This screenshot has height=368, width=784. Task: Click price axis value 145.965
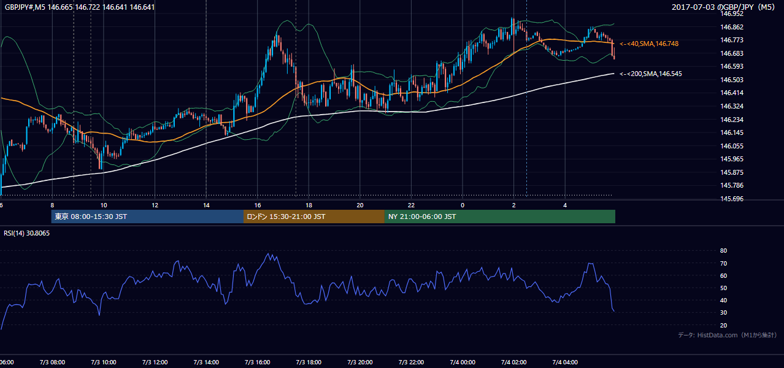click(x=731, y=159)
